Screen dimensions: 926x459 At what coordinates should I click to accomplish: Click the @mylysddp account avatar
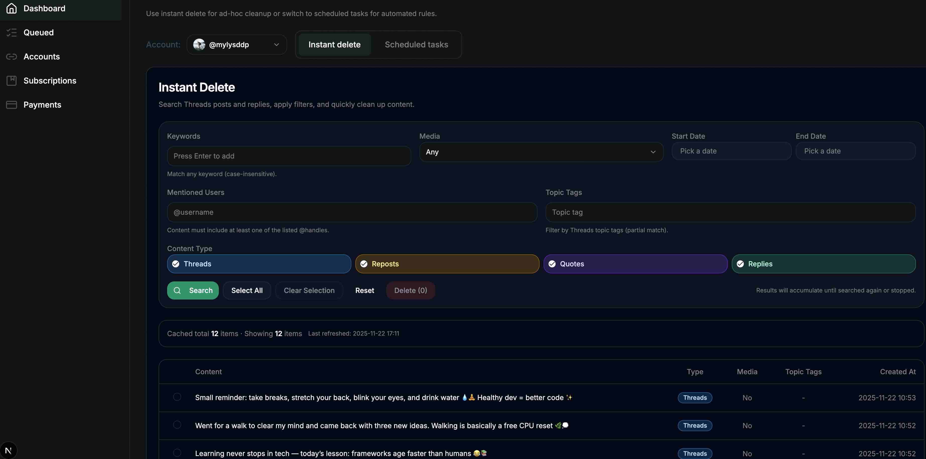[199, 44]
